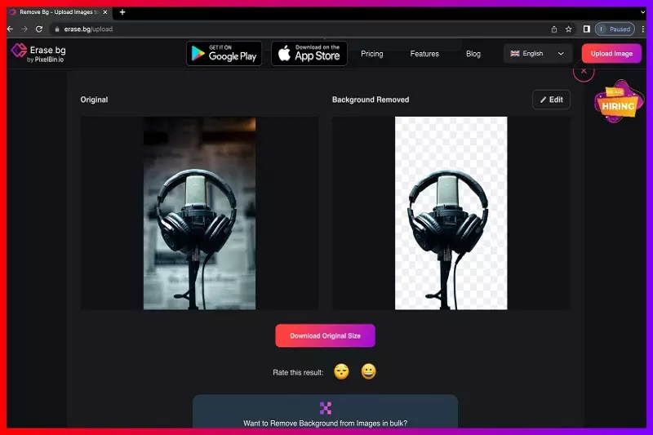
Task: Click the site lock icon in address bar
Action: tap(57, 29)
